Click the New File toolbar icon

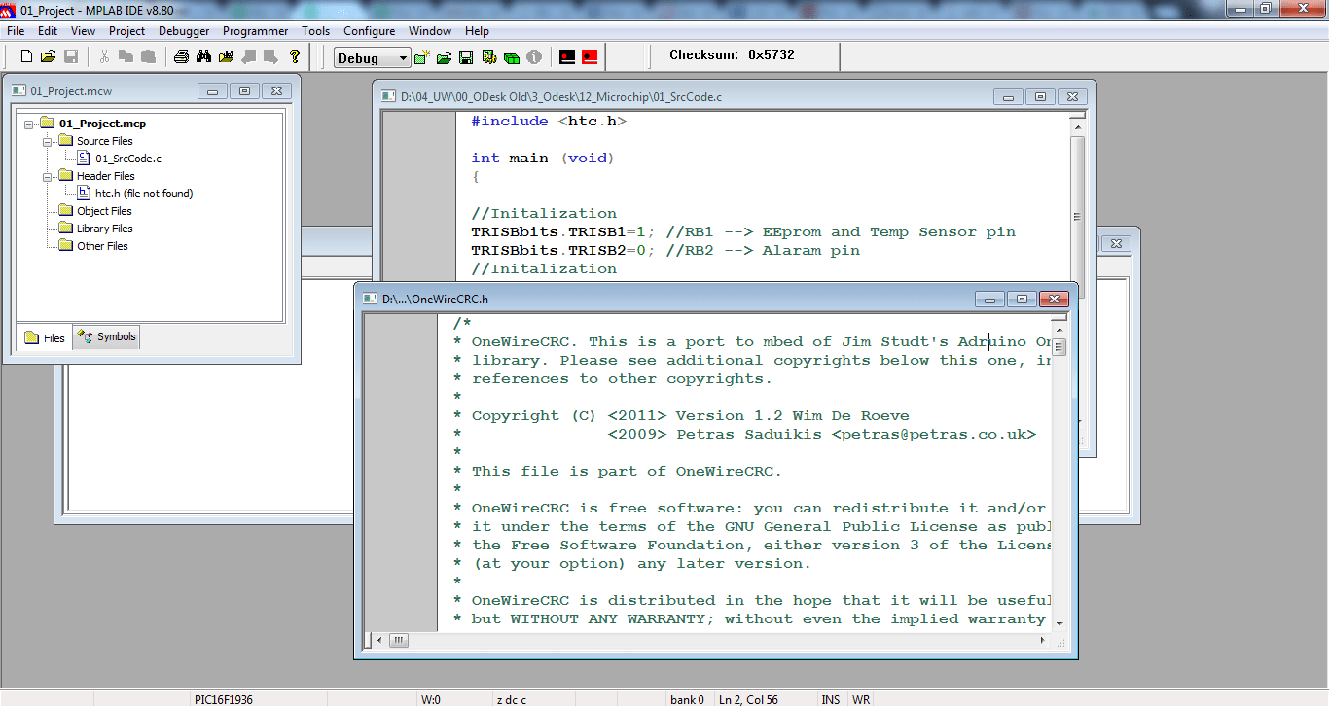tap(26, 57)
